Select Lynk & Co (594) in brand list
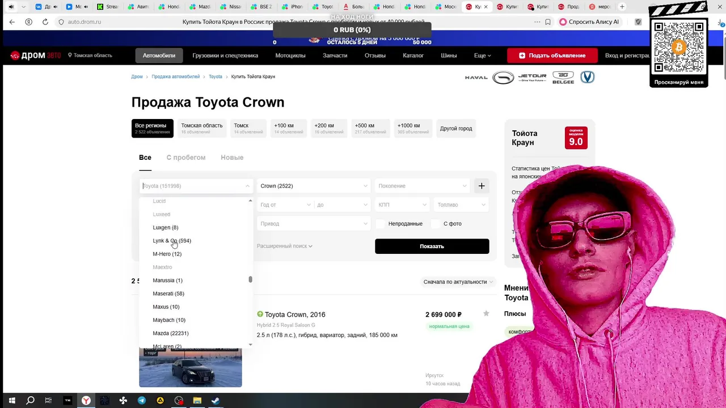Screen dimensions: 726x408 click(x=172, y=241)
